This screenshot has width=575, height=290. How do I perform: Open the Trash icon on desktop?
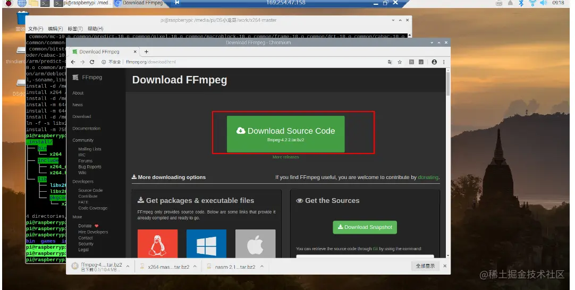22,19
